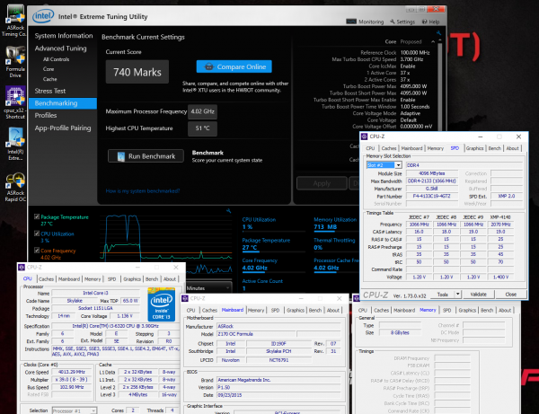Image resolution: width=539 pixels, height=414 pixels.
Task: Click the Close button in CPU-Z SPD window
Action: [x=511, y=294]
